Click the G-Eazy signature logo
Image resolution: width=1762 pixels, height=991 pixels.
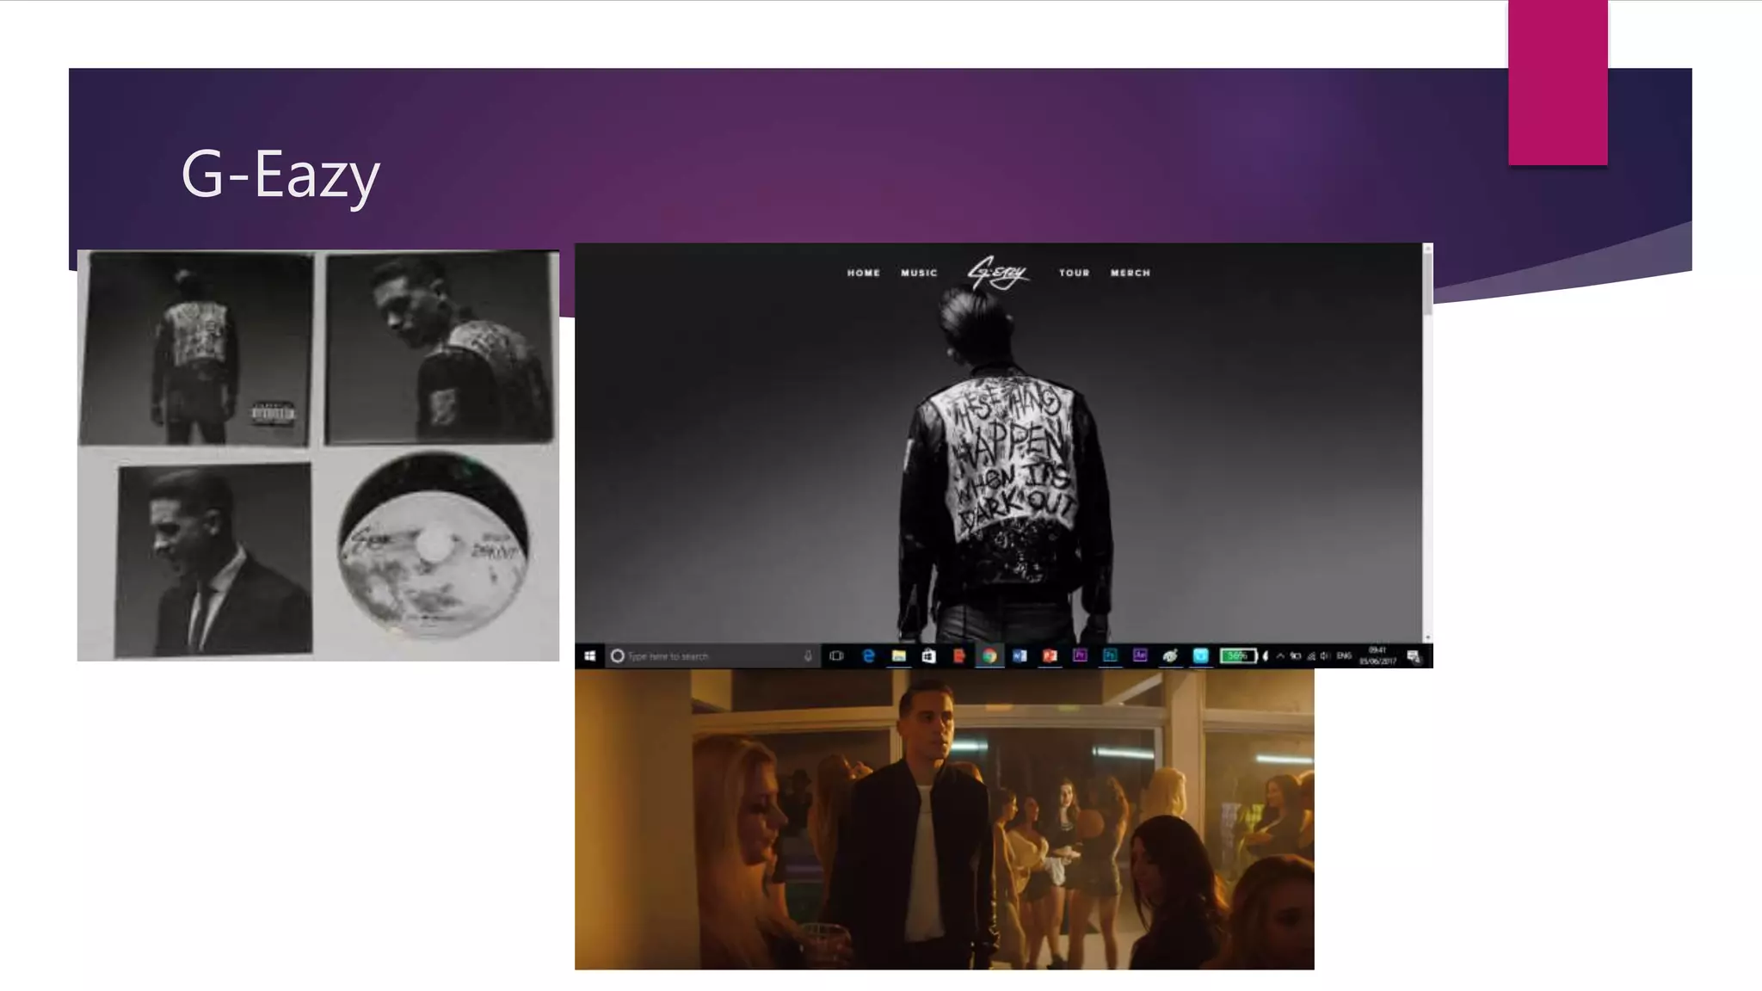[x=997, y=273]
